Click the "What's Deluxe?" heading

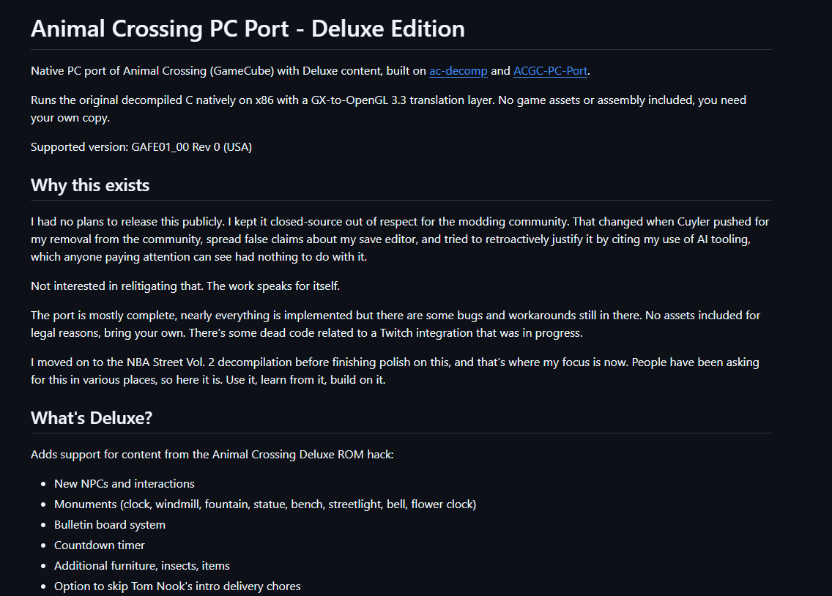[x=92, y=418]
